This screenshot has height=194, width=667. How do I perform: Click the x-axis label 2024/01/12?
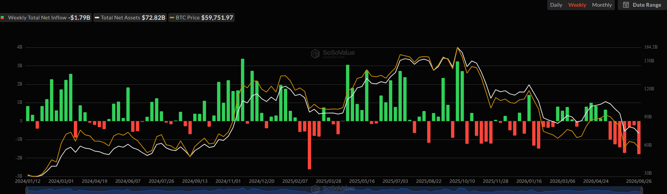[28, 181]
